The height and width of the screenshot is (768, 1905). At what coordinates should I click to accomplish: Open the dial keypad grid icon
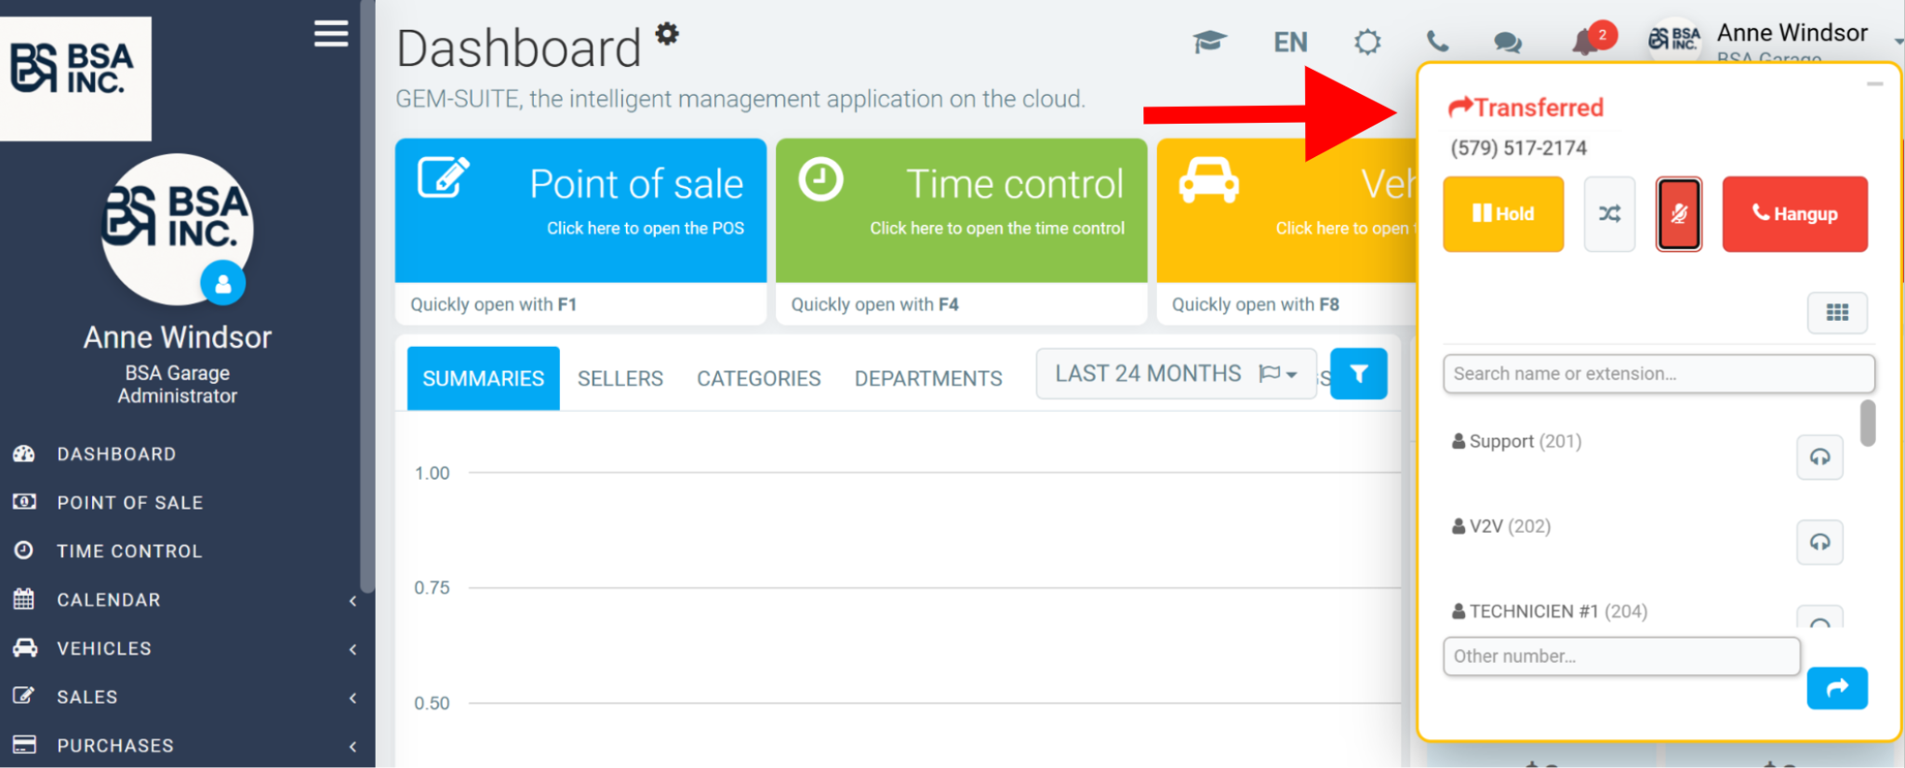tap(1837, 312)
